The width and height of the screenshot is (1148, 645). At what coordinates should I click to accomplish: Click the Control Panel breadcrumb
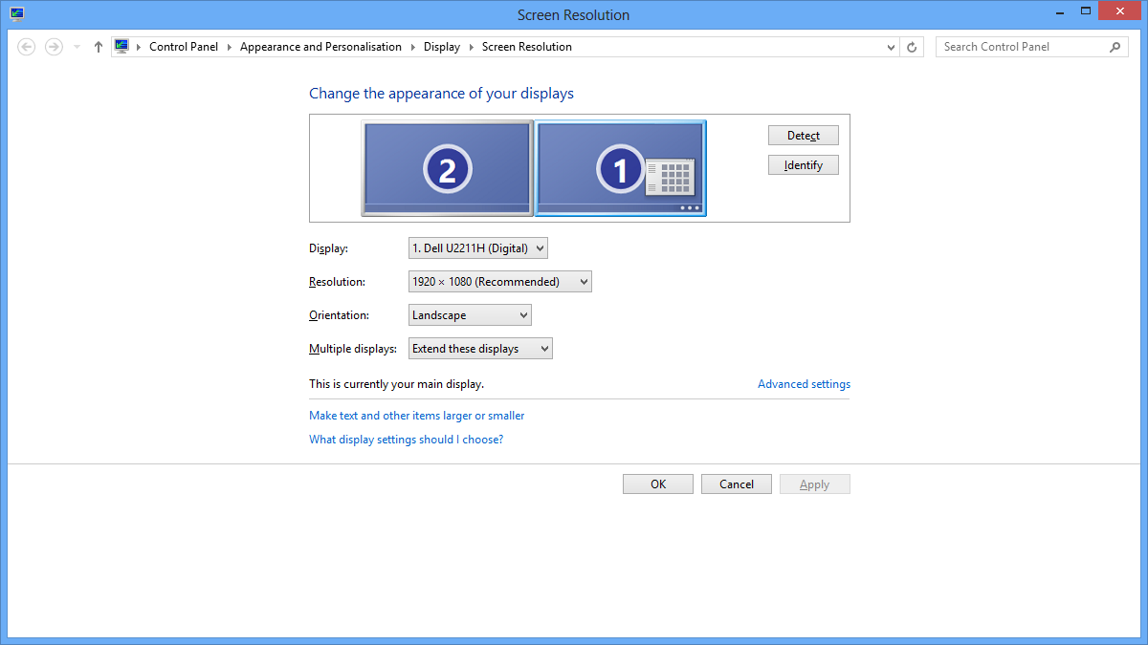184,47
